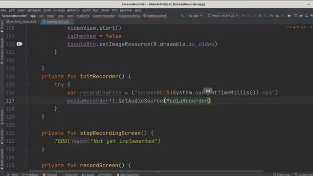Click the Profile app icon in toolbar

271,16
